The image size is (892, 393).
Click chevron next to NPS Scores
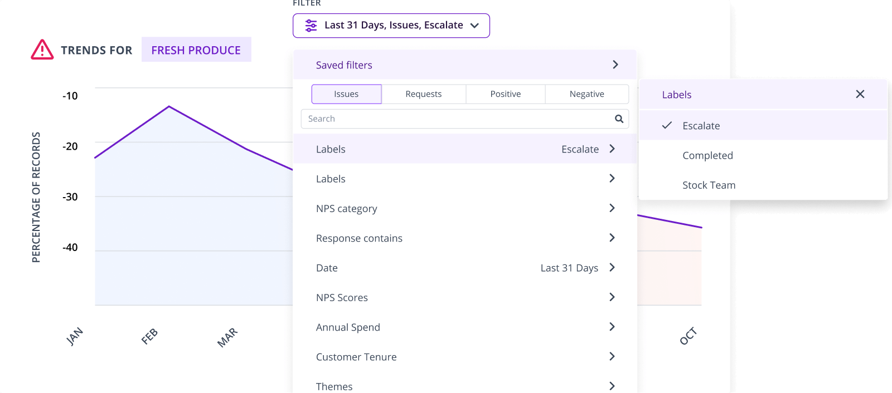point(612,297)
